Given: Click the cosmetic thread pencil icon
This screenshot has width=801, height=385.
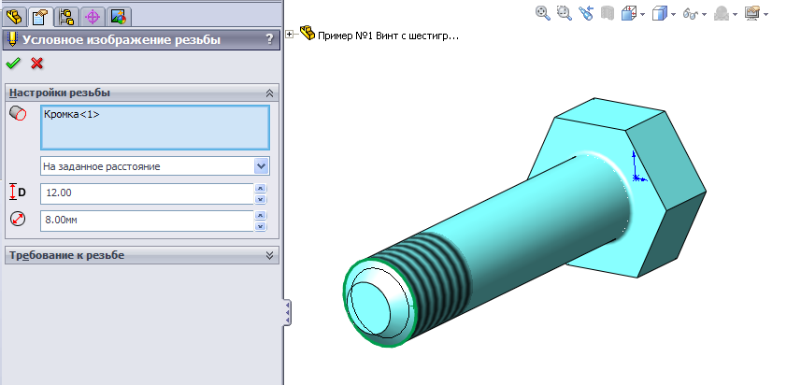Looking at the screenshot, I should click(x=13, y=39).
